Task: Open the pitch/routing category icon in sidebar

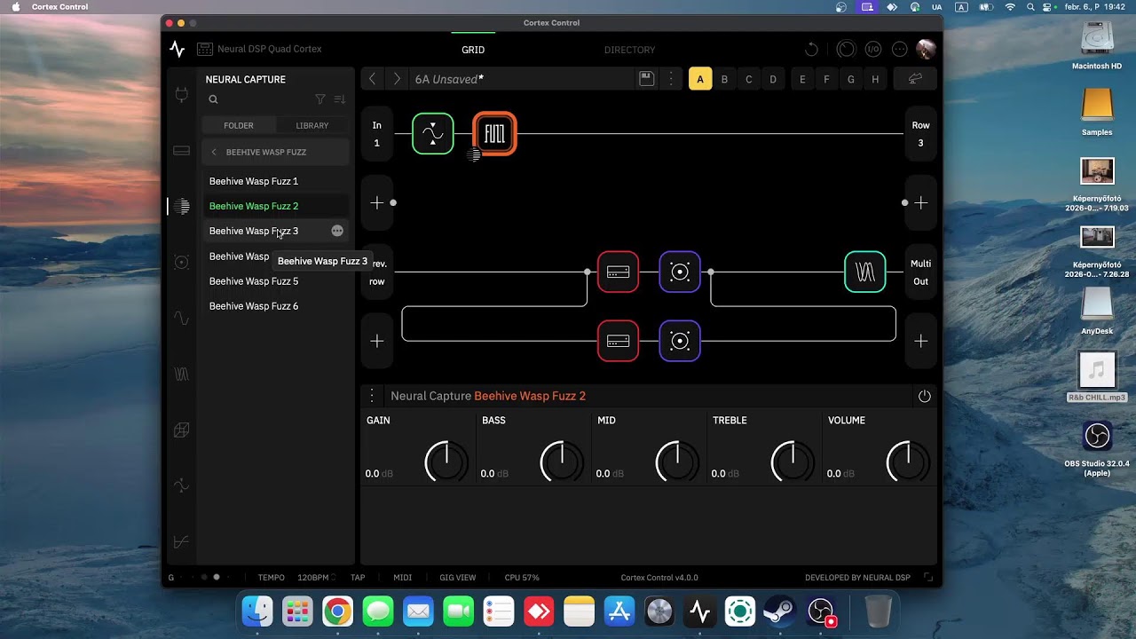Action: click(182, 485)
